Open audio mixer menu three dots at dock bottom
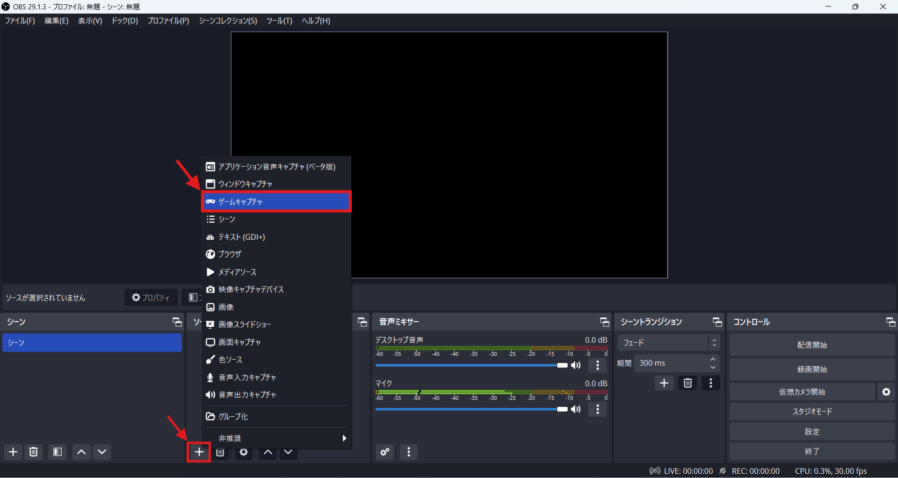898x478 pixels. 409,452
